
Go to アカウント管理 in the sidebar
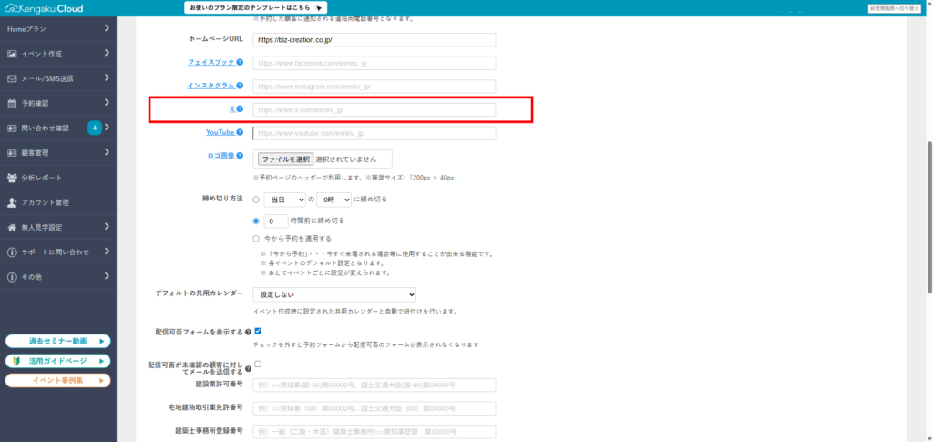coord(58,202)
